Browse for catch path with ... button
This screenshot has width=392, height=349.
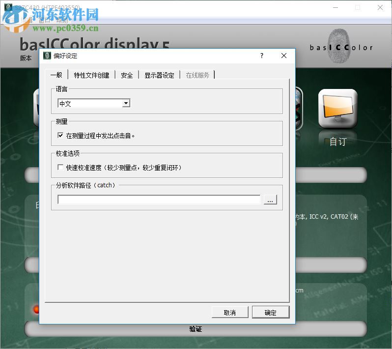(x=270, y=200)
